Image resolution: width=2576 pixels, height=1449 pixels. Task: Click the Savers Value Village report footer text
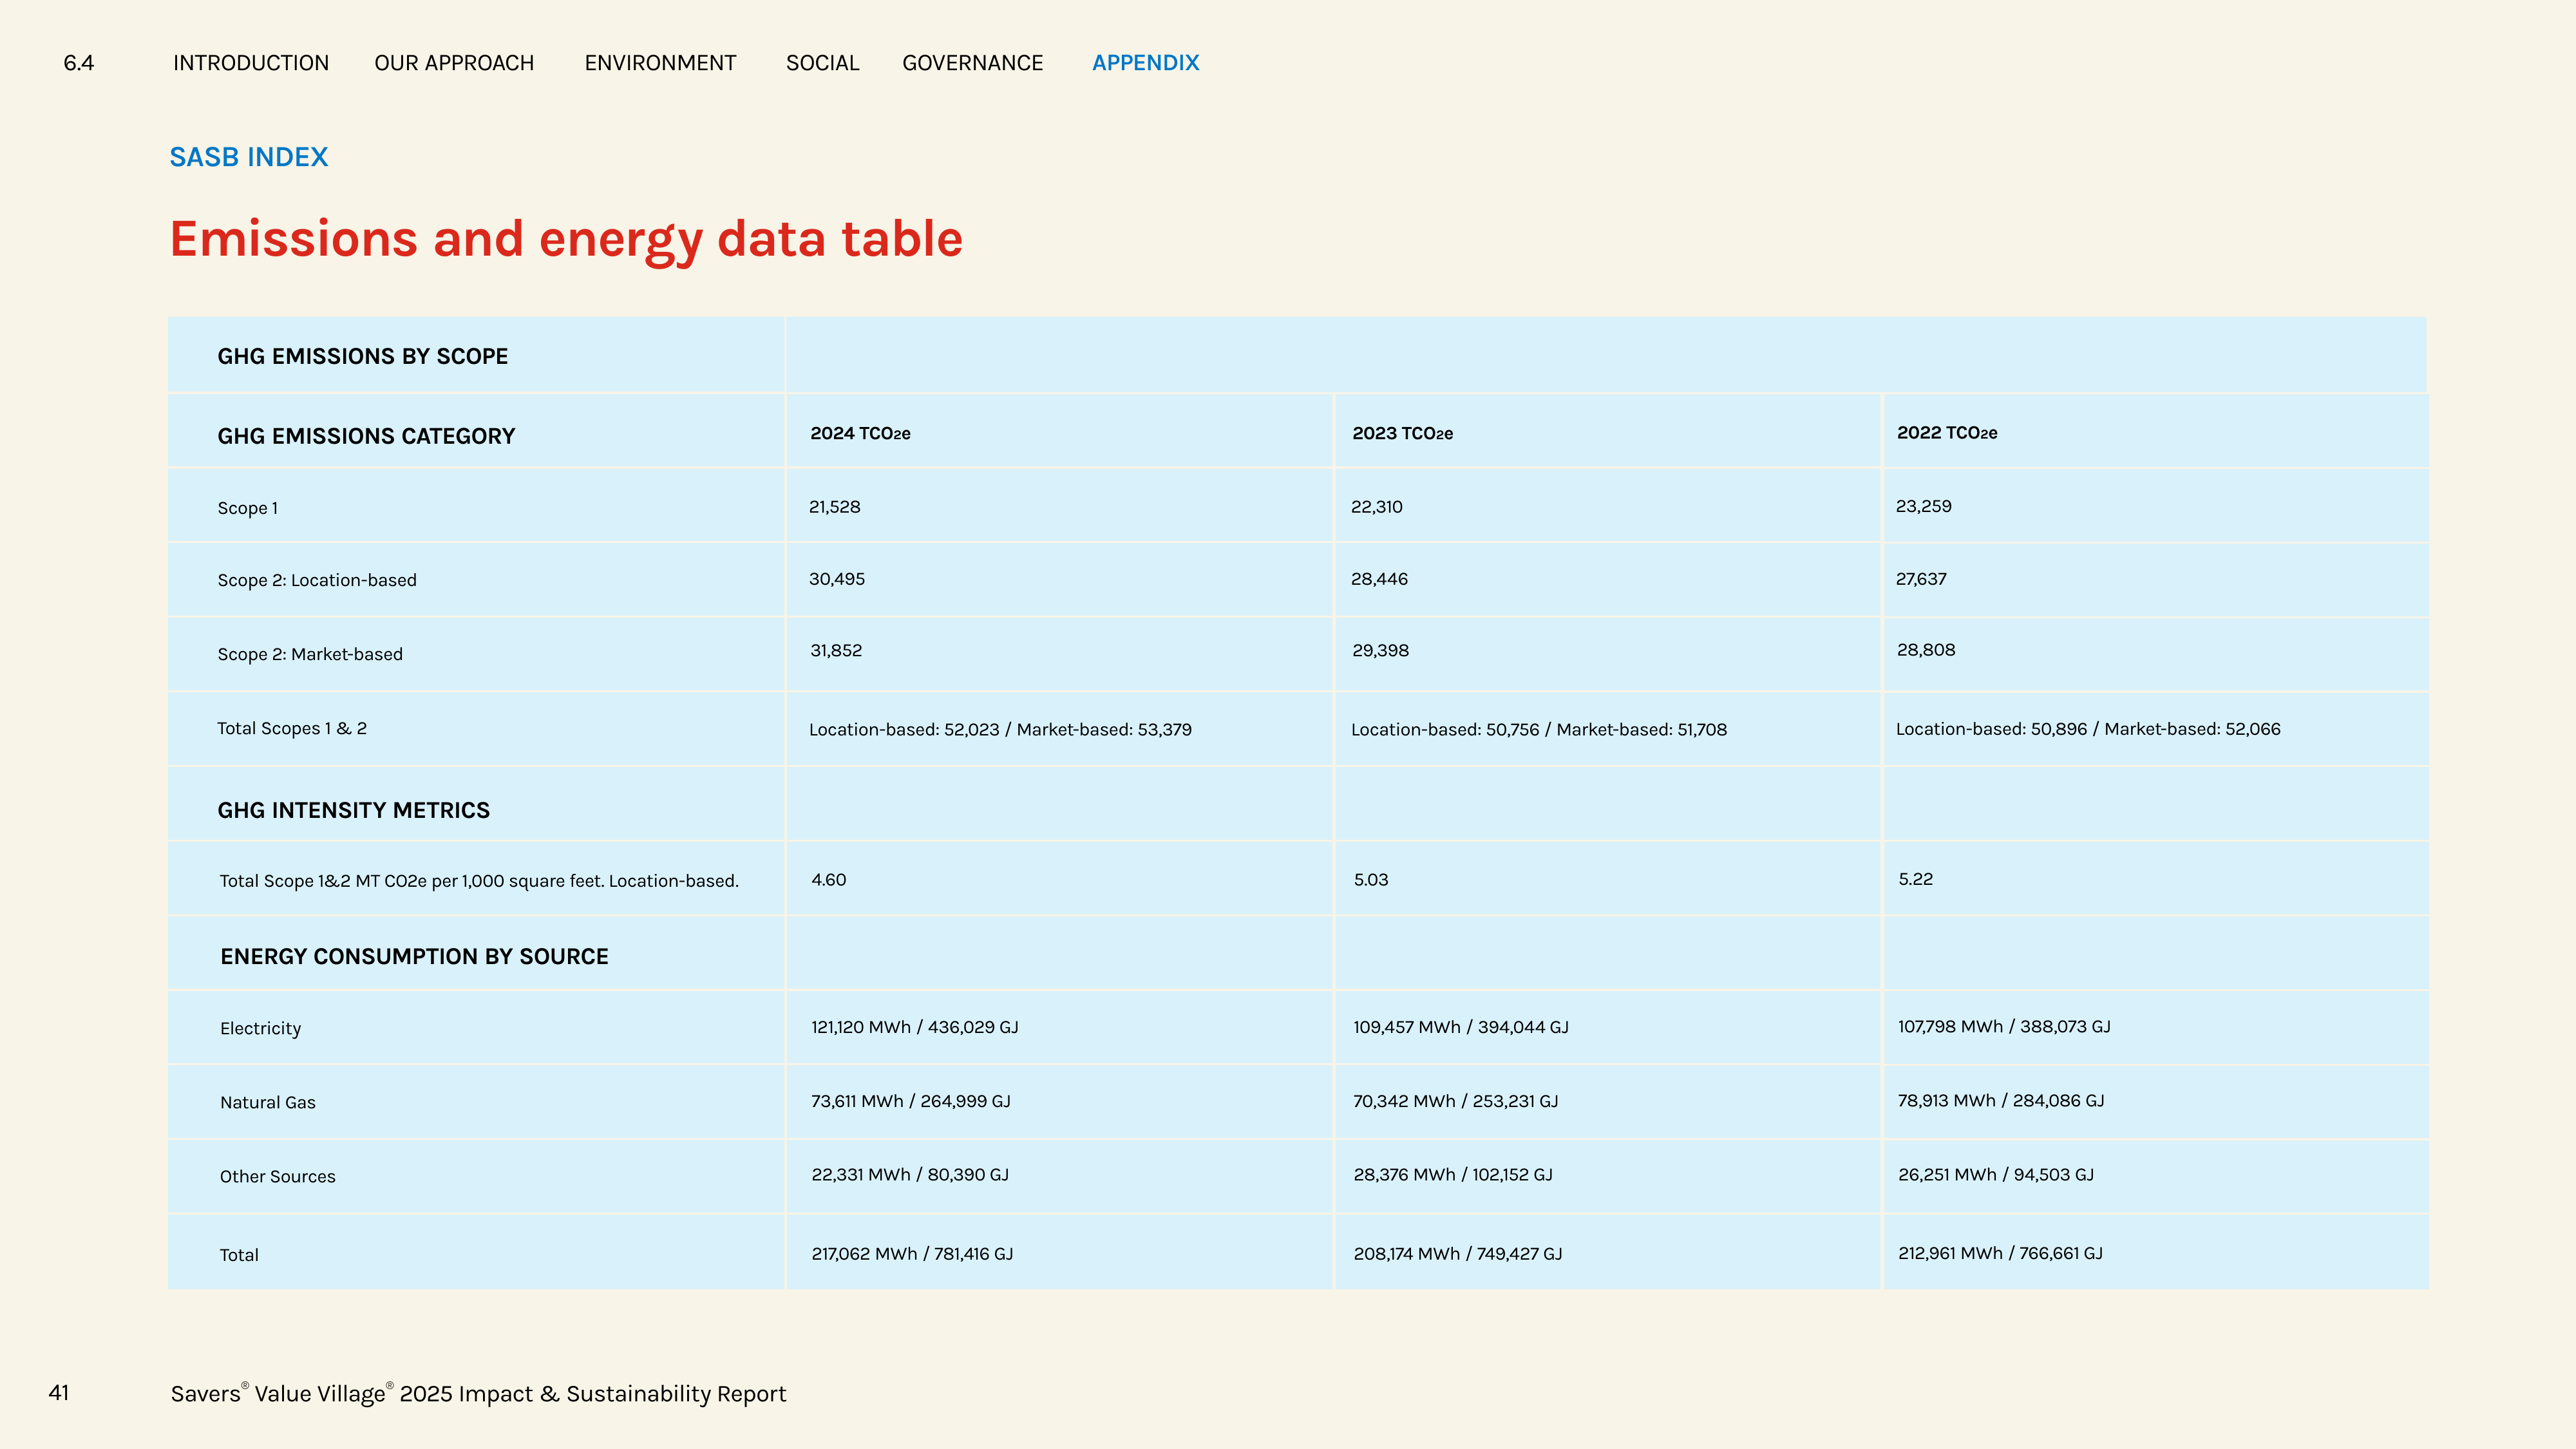pyautogui.click(x=478, y=1394)
